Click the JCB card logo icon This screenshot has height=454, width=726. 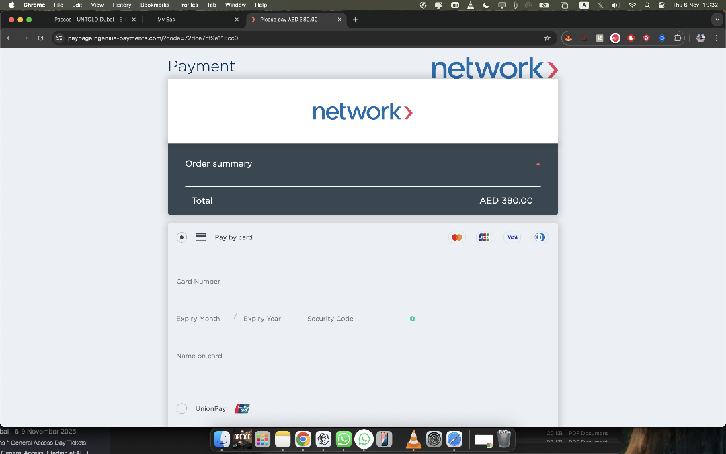pos(484,237)
